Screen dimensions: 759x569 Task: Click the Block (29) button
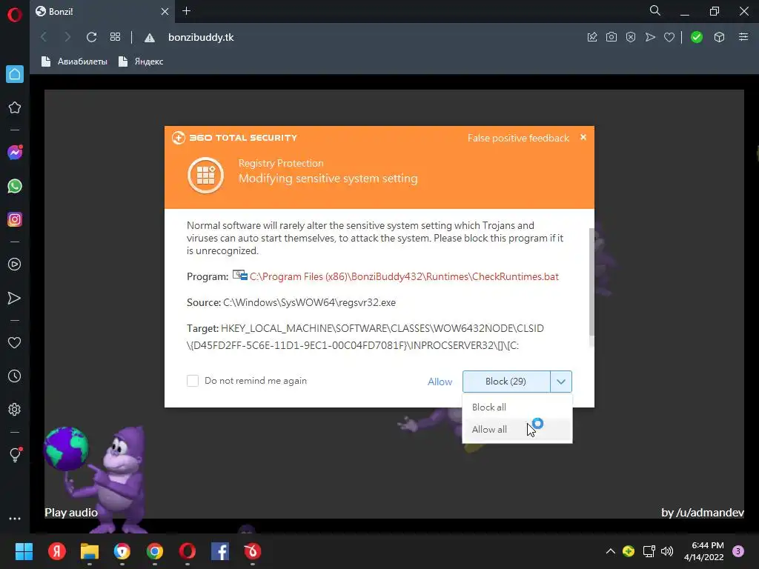506,382
